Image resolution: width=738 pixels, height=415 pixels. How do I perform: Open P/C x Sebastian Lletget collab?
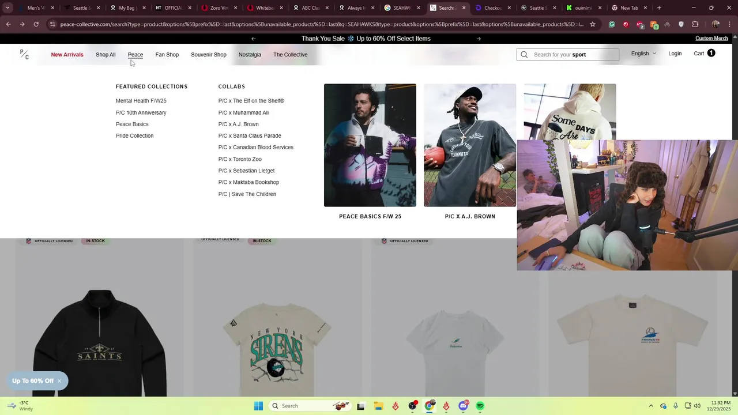click(247, 171)
